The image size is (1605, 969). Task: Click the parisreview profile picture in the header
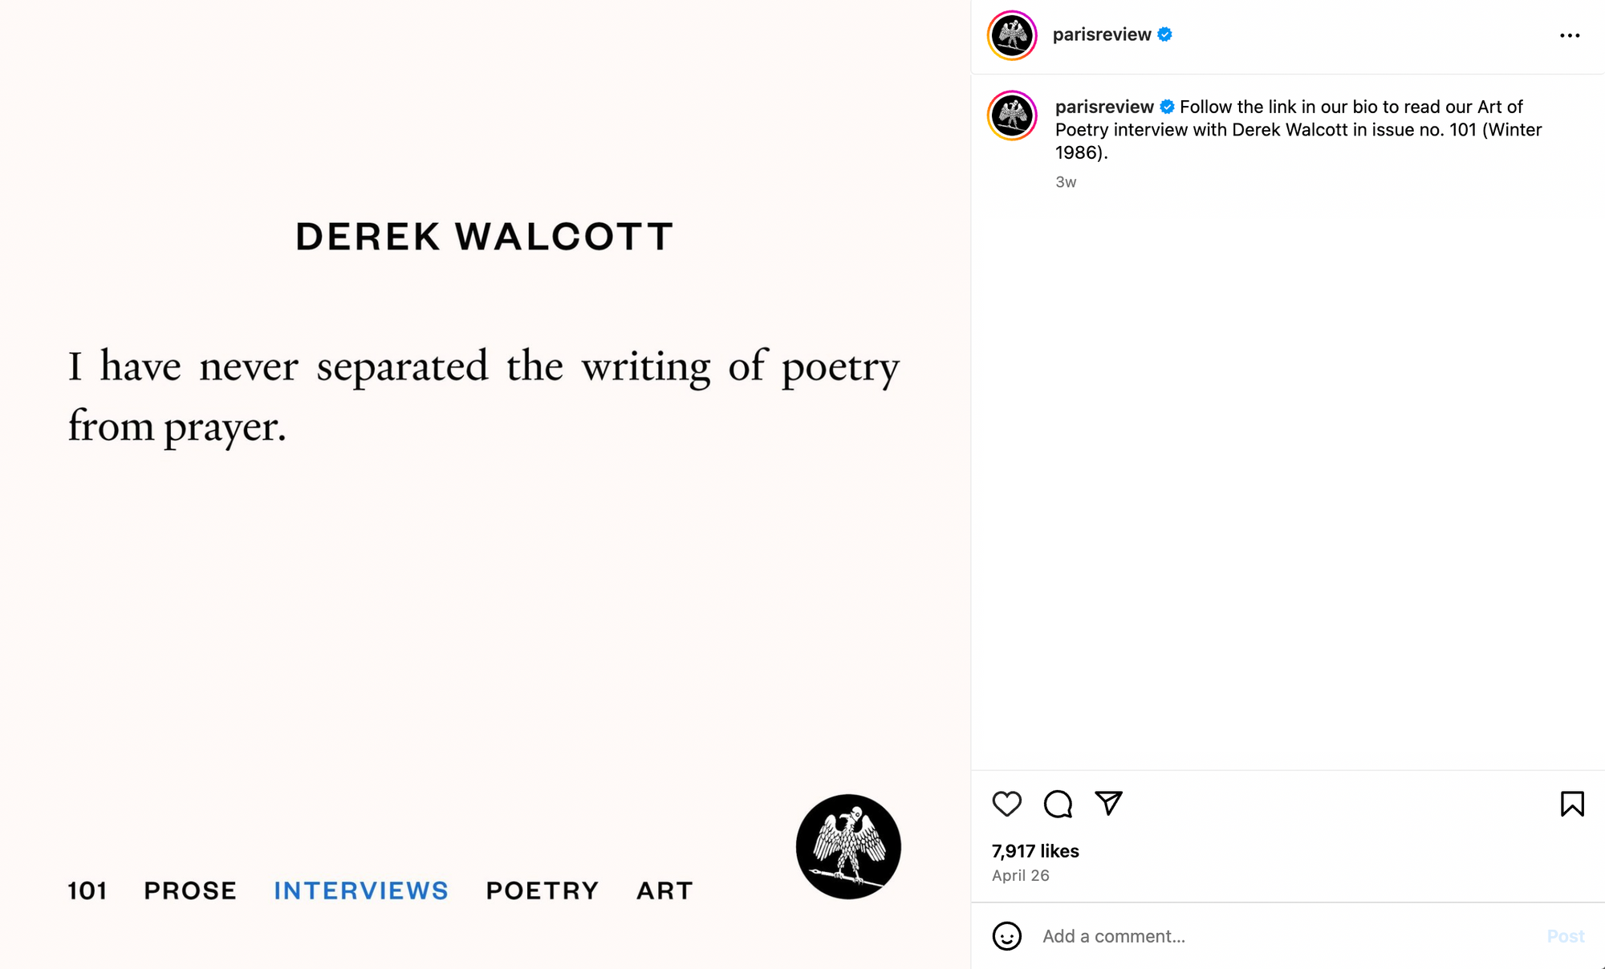coord(1013,35)
